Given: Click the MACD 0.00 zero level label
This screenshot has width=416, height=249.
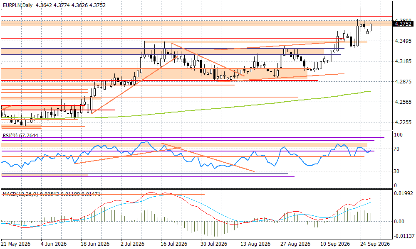Looking at the screenshot, I should [x=399, y=222].
